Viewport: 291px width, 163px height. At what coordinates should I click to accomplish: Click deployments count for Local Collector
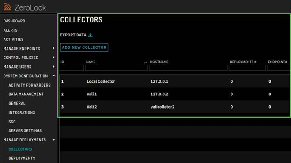(x=231, y=81)
